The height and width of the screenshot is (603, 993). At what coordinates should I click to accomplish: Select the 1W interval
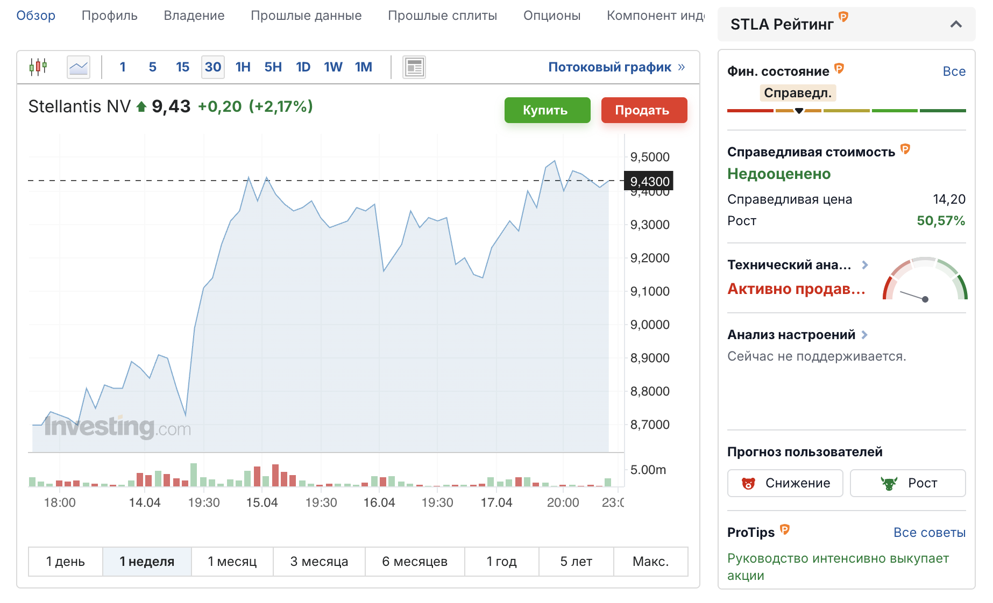334,67
